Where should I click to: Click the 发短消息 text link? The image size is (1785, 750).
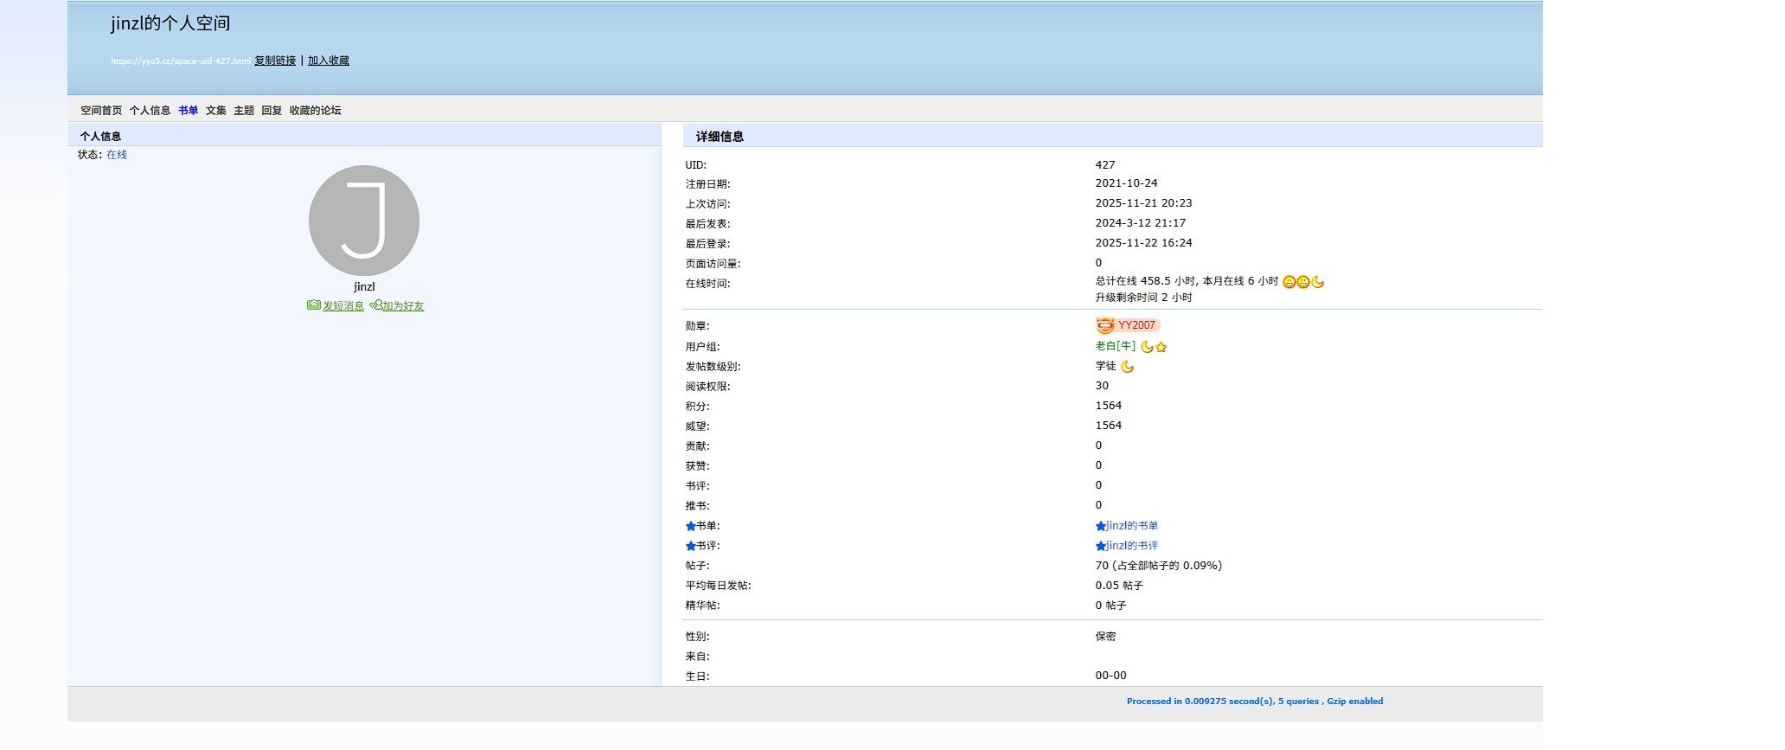click(343, 306)
